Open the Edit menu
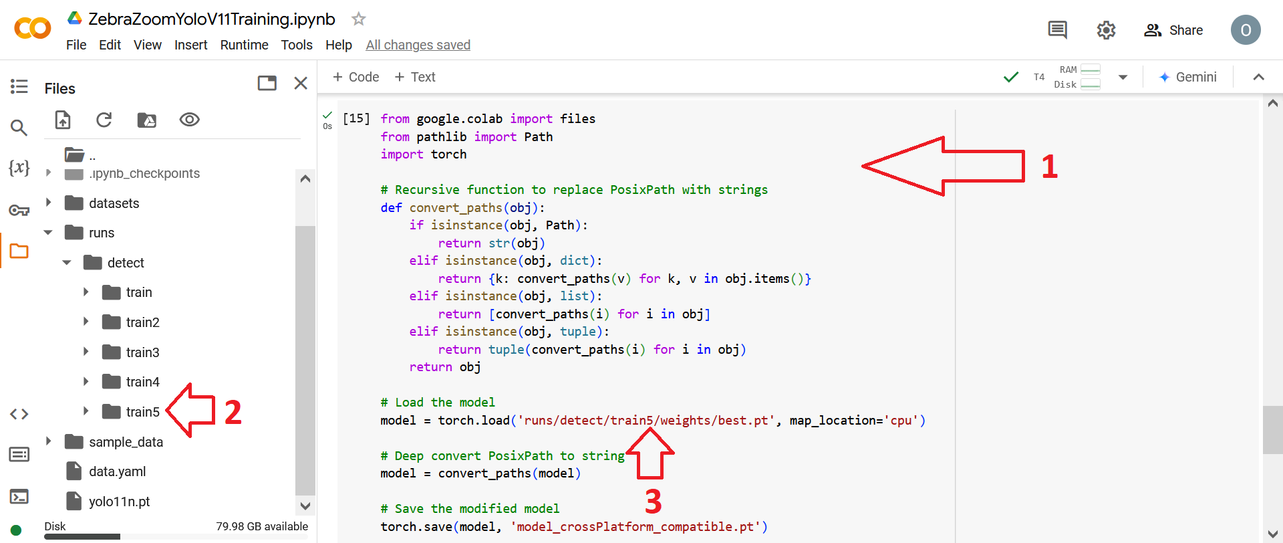 pos(110,45)
